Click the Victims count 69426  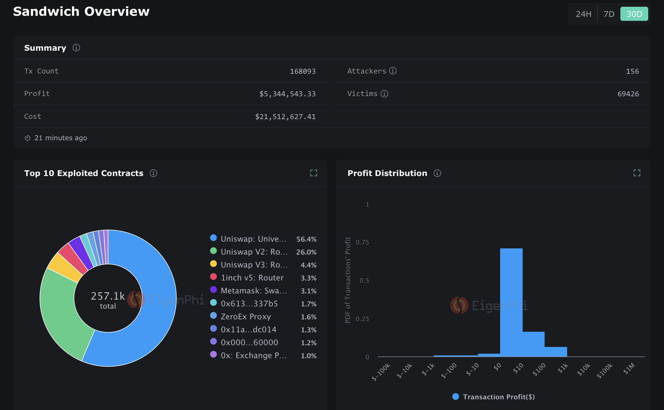(628, 94)
